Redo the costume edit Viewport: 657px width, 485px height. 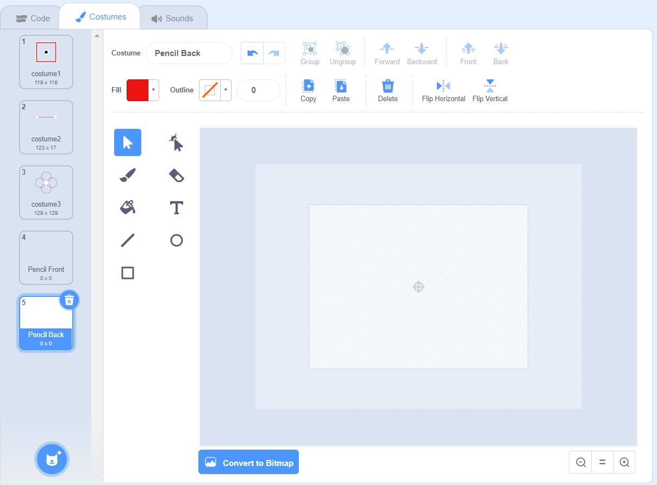[274, 53]
